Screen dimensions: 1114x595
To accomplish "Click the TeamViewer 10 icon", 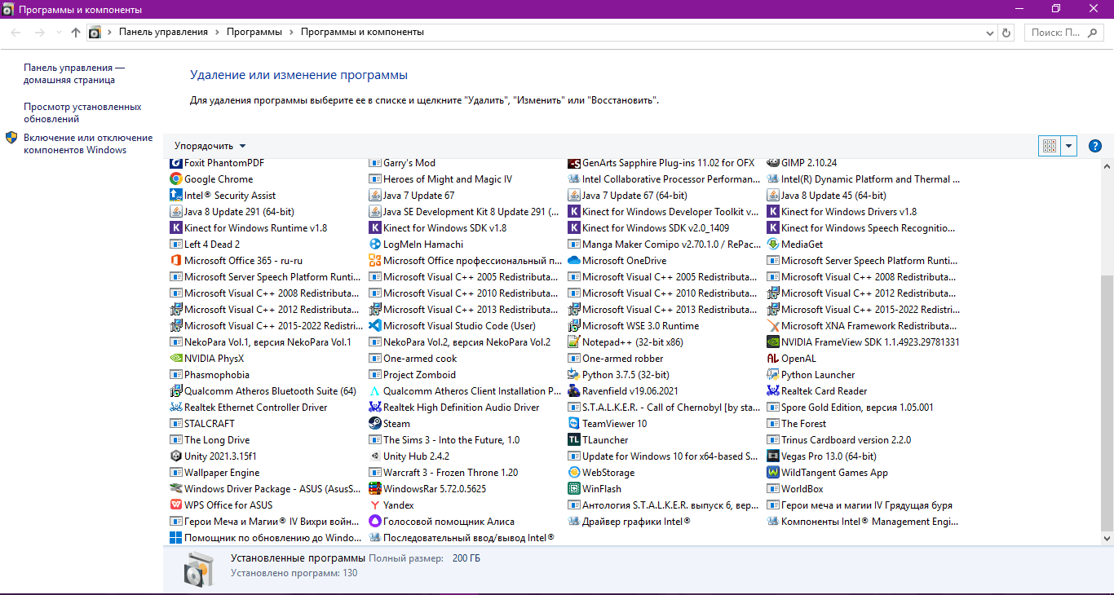I will [574, 424].
